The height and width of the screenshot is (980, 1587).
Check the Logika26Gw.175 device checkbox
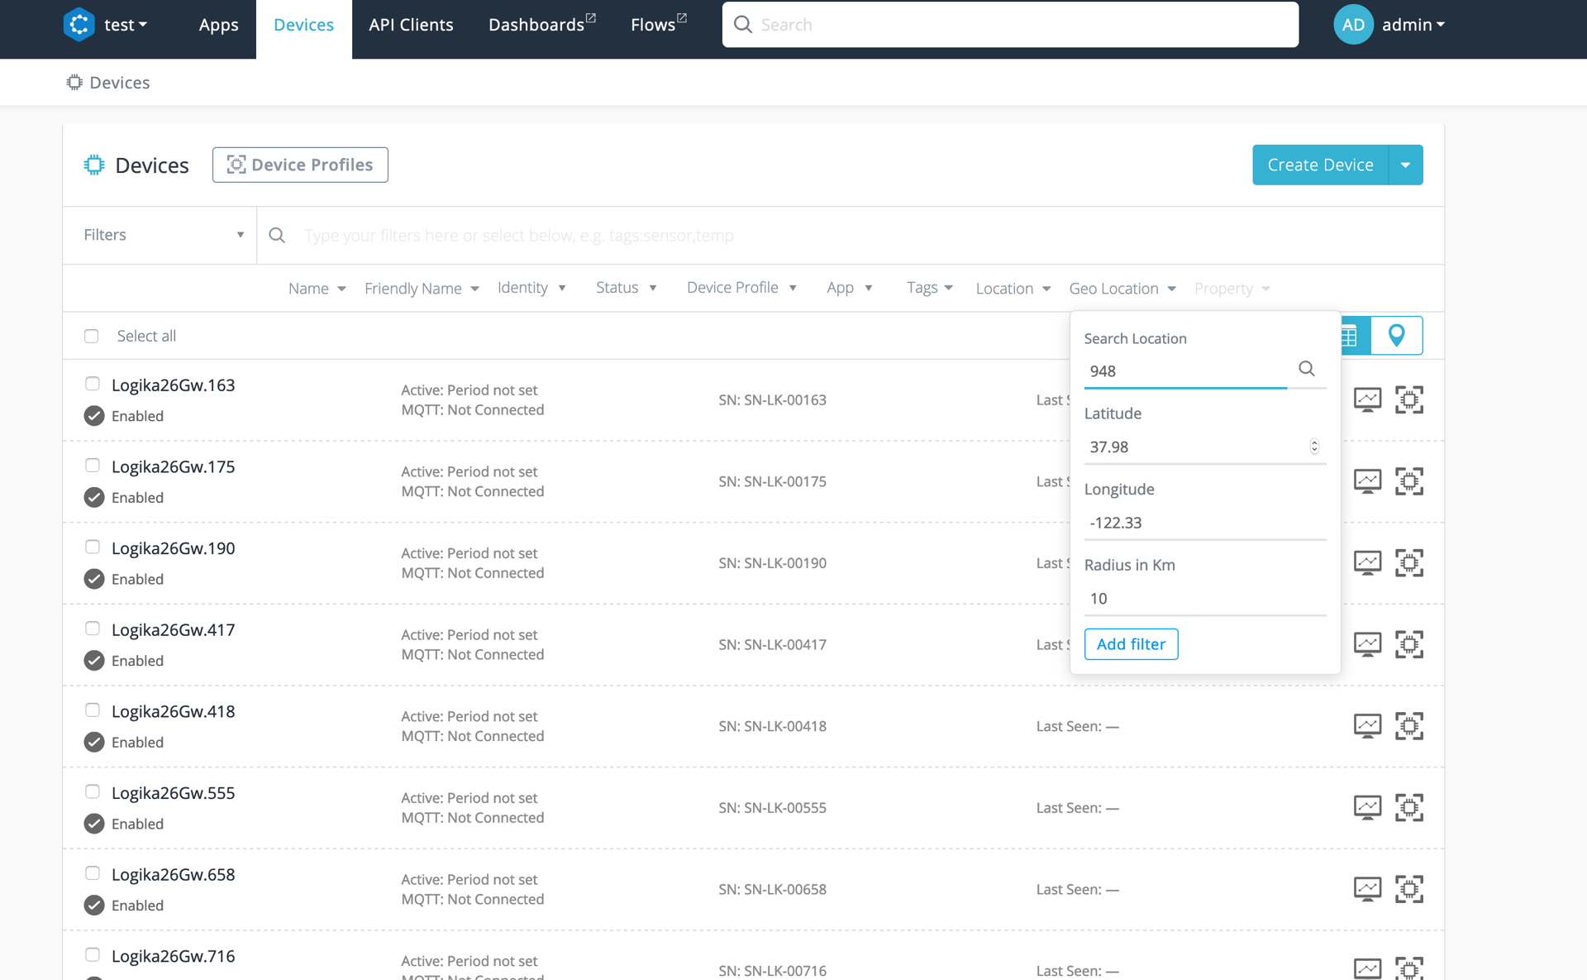(93, 466)
